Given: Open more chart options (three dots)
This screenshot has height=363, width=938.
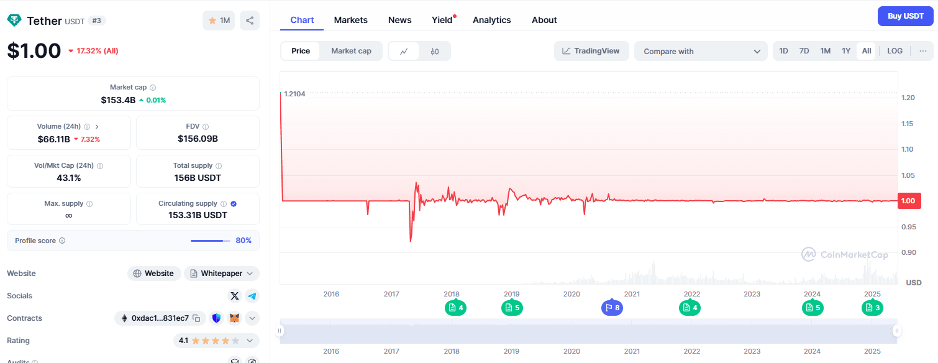Looking at the screenshot, I should click(922, 51).
